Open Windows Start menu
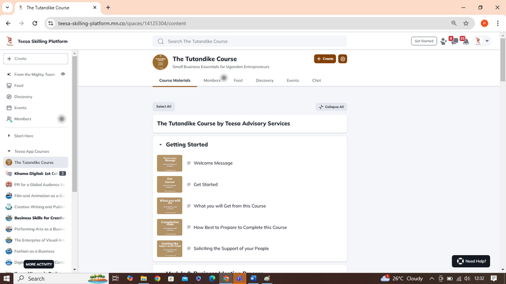506x284 pixels. [x=6, y=278]
